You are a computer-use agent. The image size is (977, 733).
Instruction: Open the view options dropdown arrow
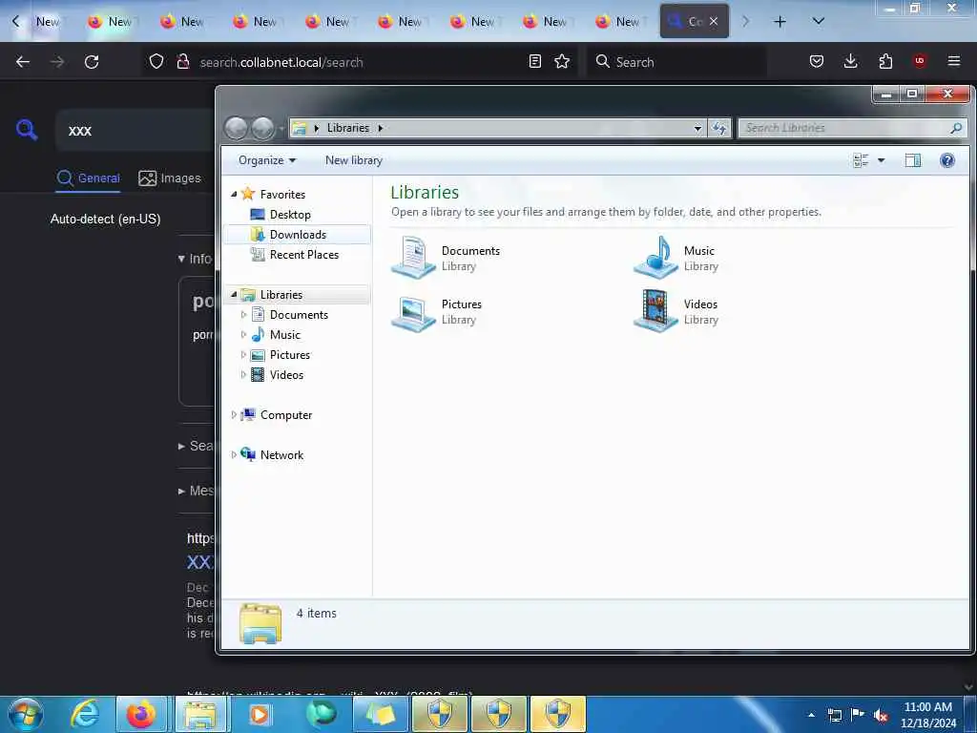[x=881, y=160]
